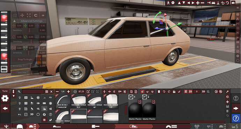This screenshot has height=129, width=241.
Task: Open the engine tab in bottom bar
Action: (197, 127)
